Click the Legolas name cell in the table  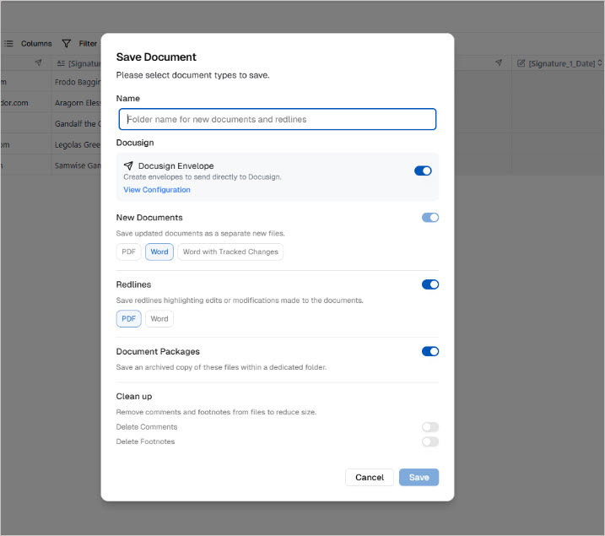[77, 144]
